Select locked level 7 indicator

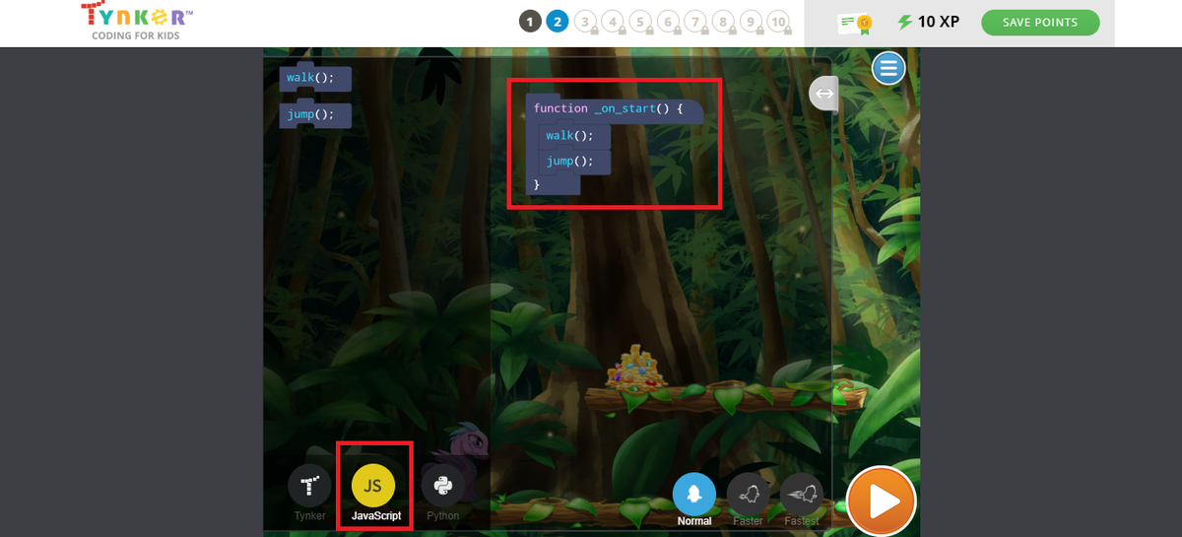click(x=695, y=22)
